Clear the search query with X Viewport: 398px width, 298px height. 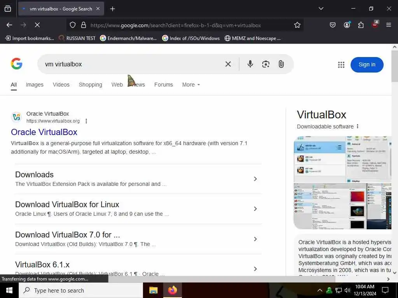point(228,64)
